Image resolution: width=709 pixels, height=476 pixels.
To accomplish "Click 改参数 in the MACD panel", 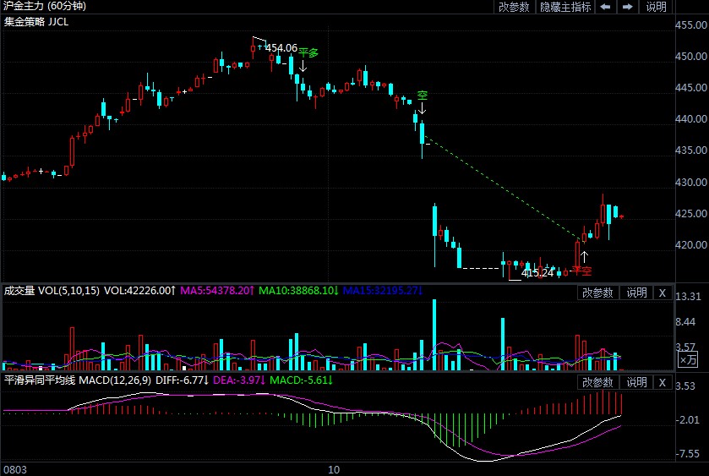I will coord(597,382).
